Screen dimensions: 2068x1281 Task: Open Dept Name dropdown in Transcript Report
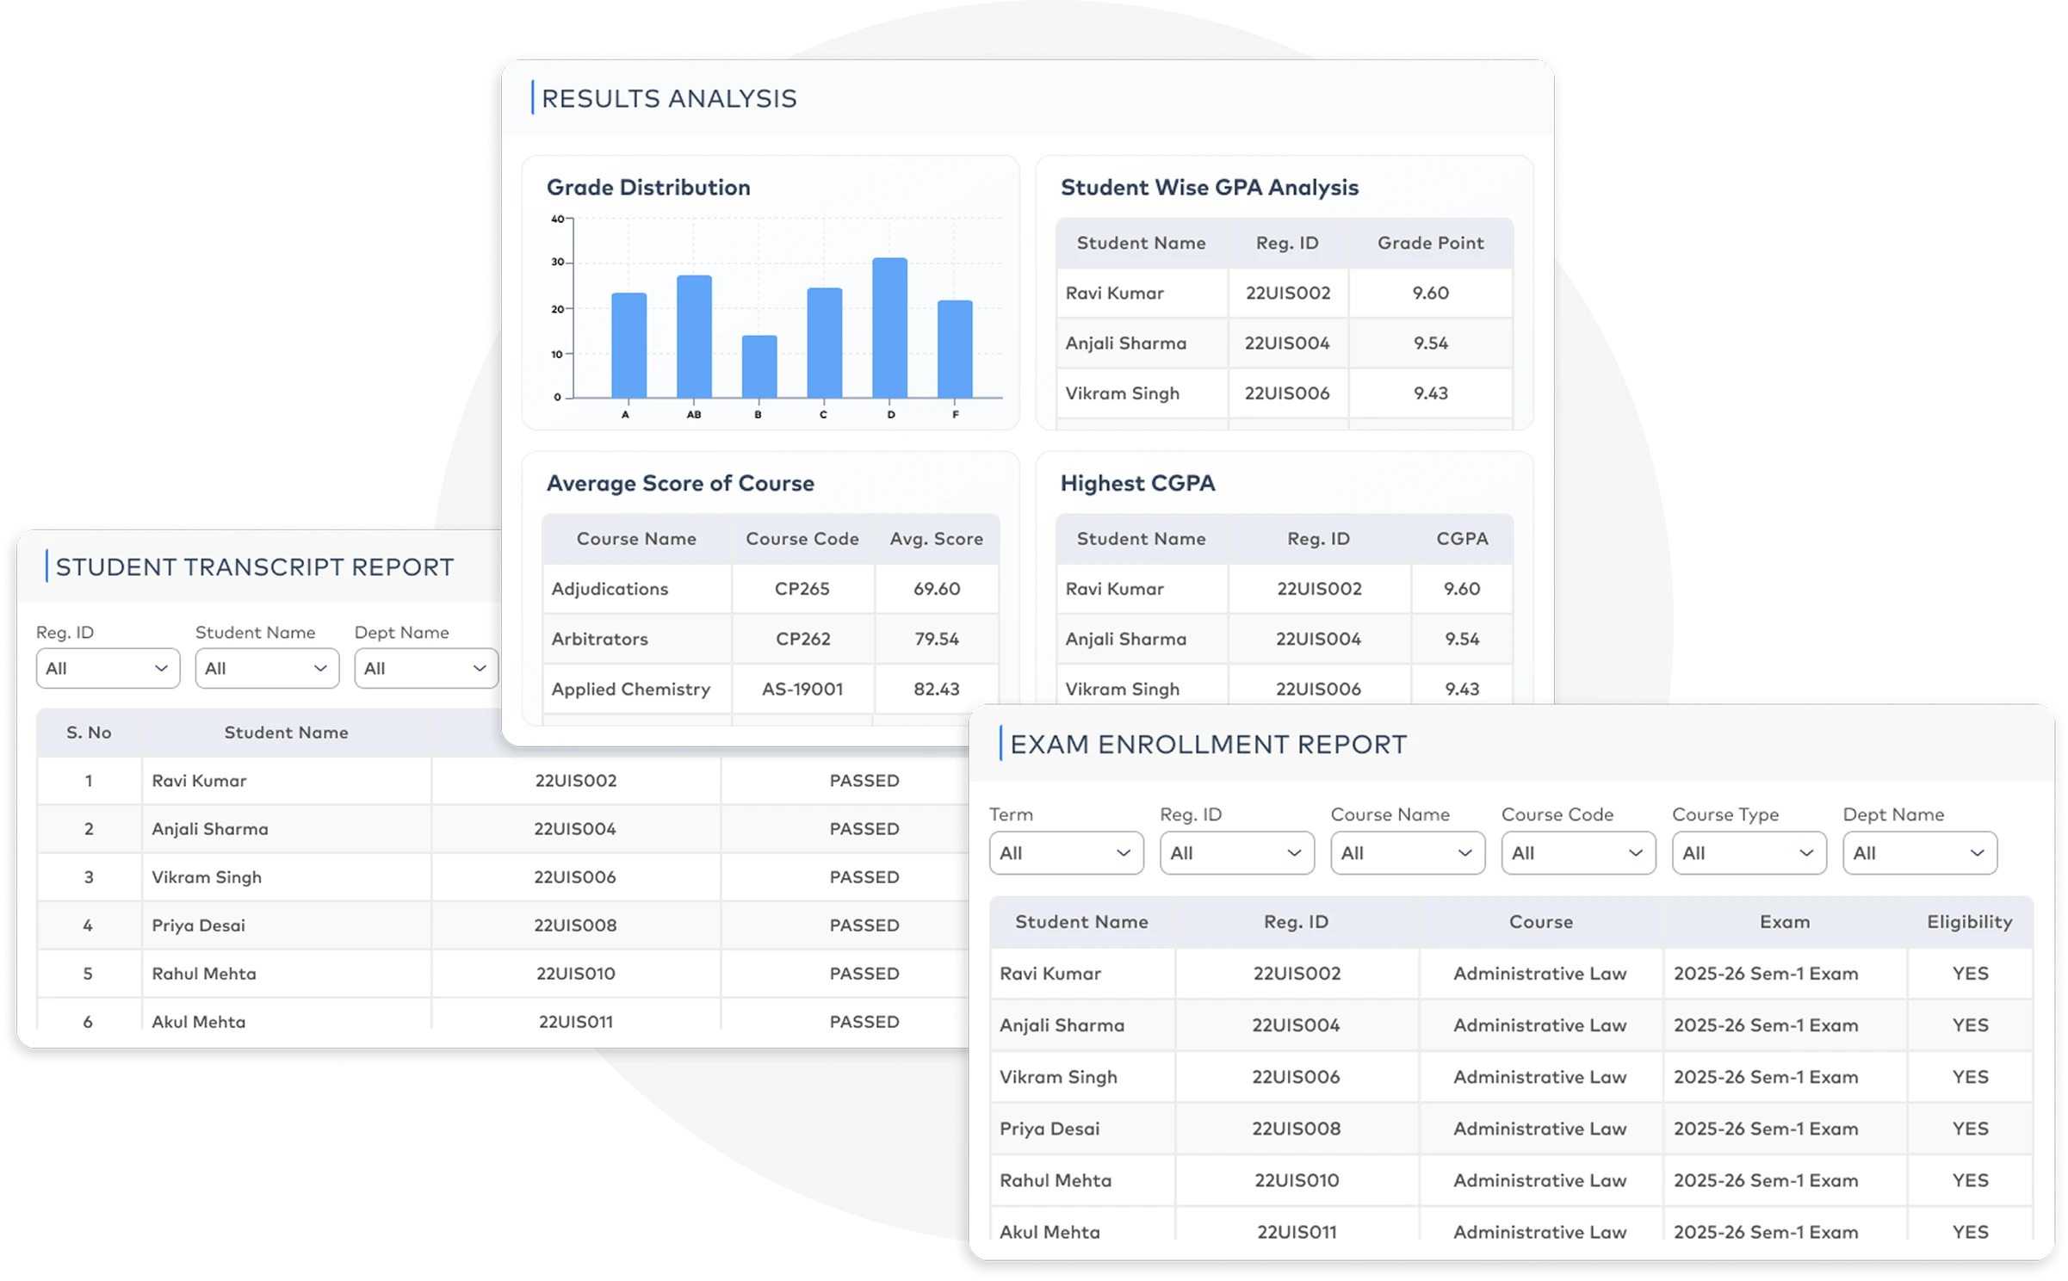pyautogui.click(x=426, y=668)
